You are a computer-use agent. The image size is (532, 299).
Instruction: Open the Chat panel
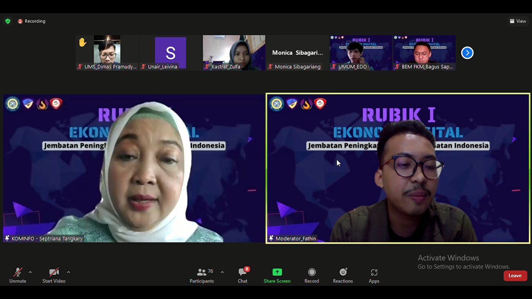click(243, 275)
